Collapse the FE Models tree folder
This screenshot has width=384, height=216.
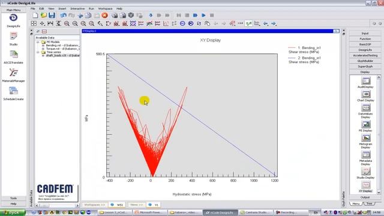click(38, 42)
